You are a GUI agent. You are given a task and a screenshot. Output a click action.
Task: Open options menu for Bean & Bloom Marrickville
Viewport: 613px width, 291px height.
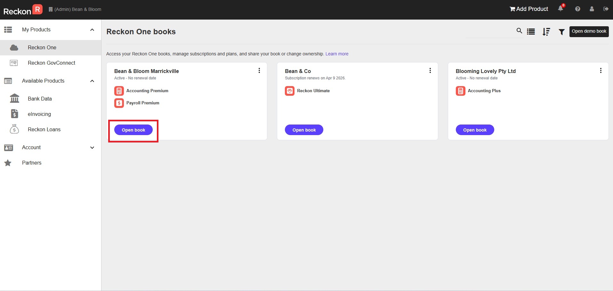point(259,70)
